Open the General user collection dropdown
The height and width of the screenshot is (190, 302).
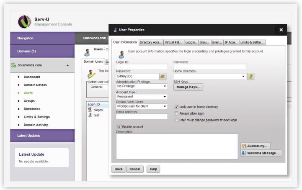[99, 87]
